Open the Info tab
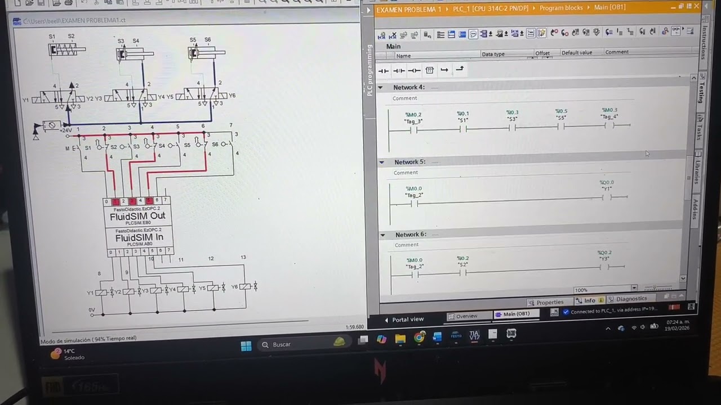The image size is (721, 405). coord(590,300)
